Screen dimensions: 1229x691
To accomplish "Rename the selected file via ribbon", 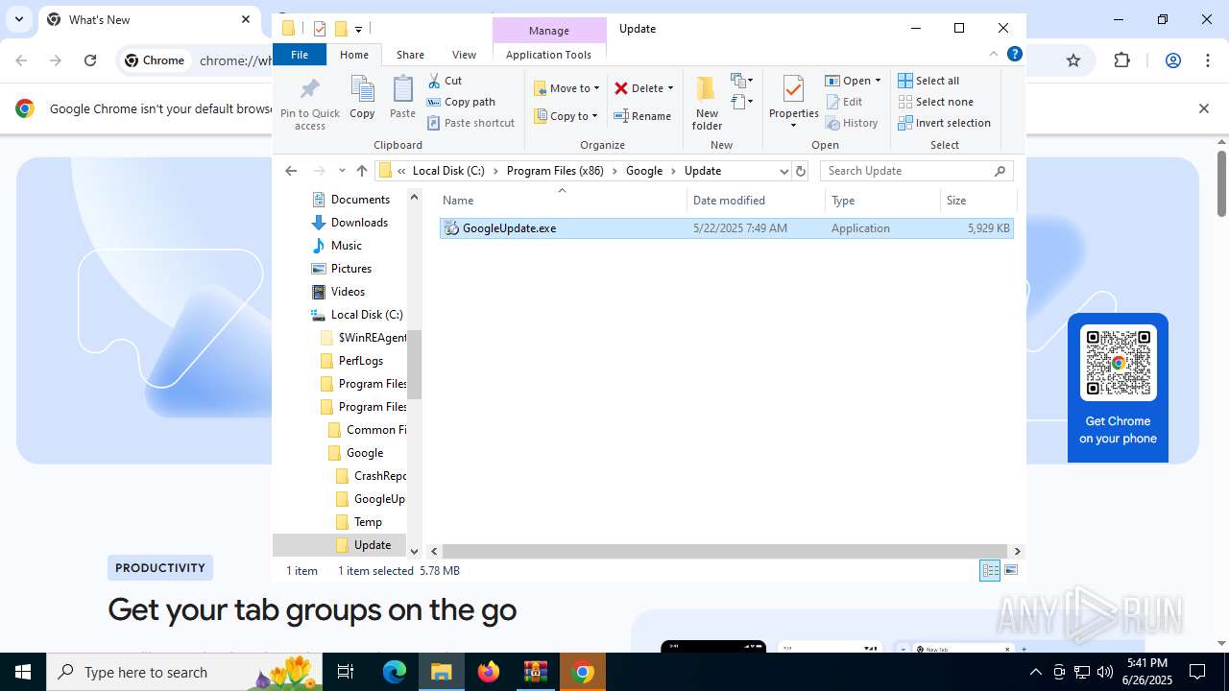I will 642,116.
